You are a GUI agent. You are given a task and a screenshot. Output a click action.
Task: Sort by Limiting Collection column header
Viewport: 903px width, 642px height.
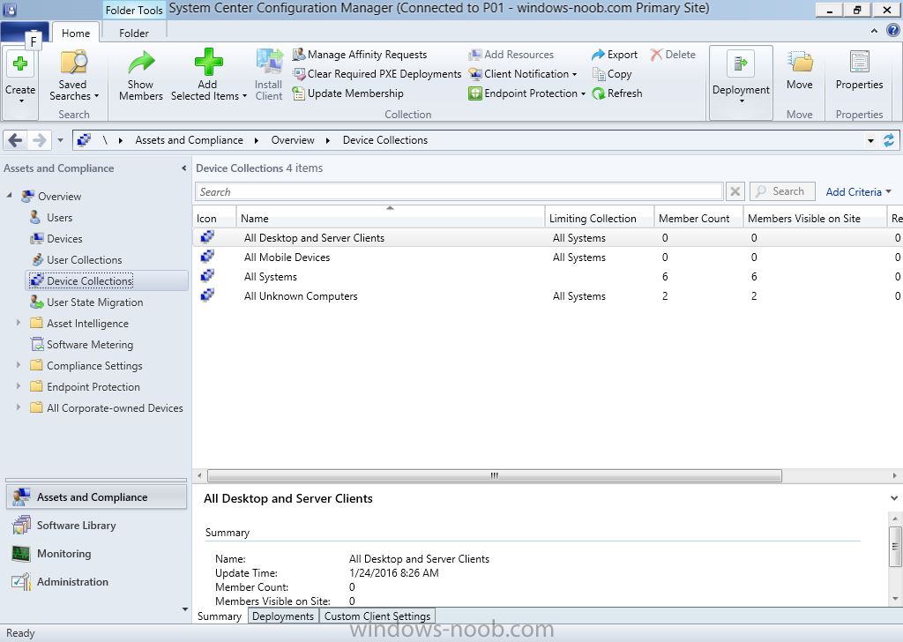(x=599, y=218)
